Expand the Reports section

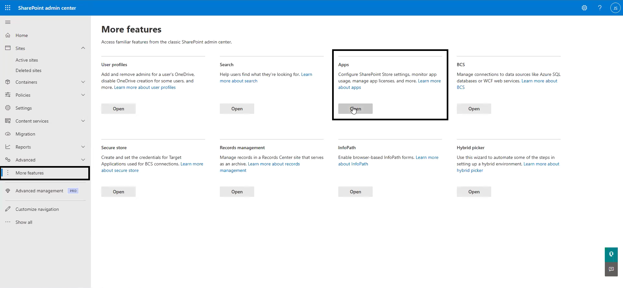83,147
